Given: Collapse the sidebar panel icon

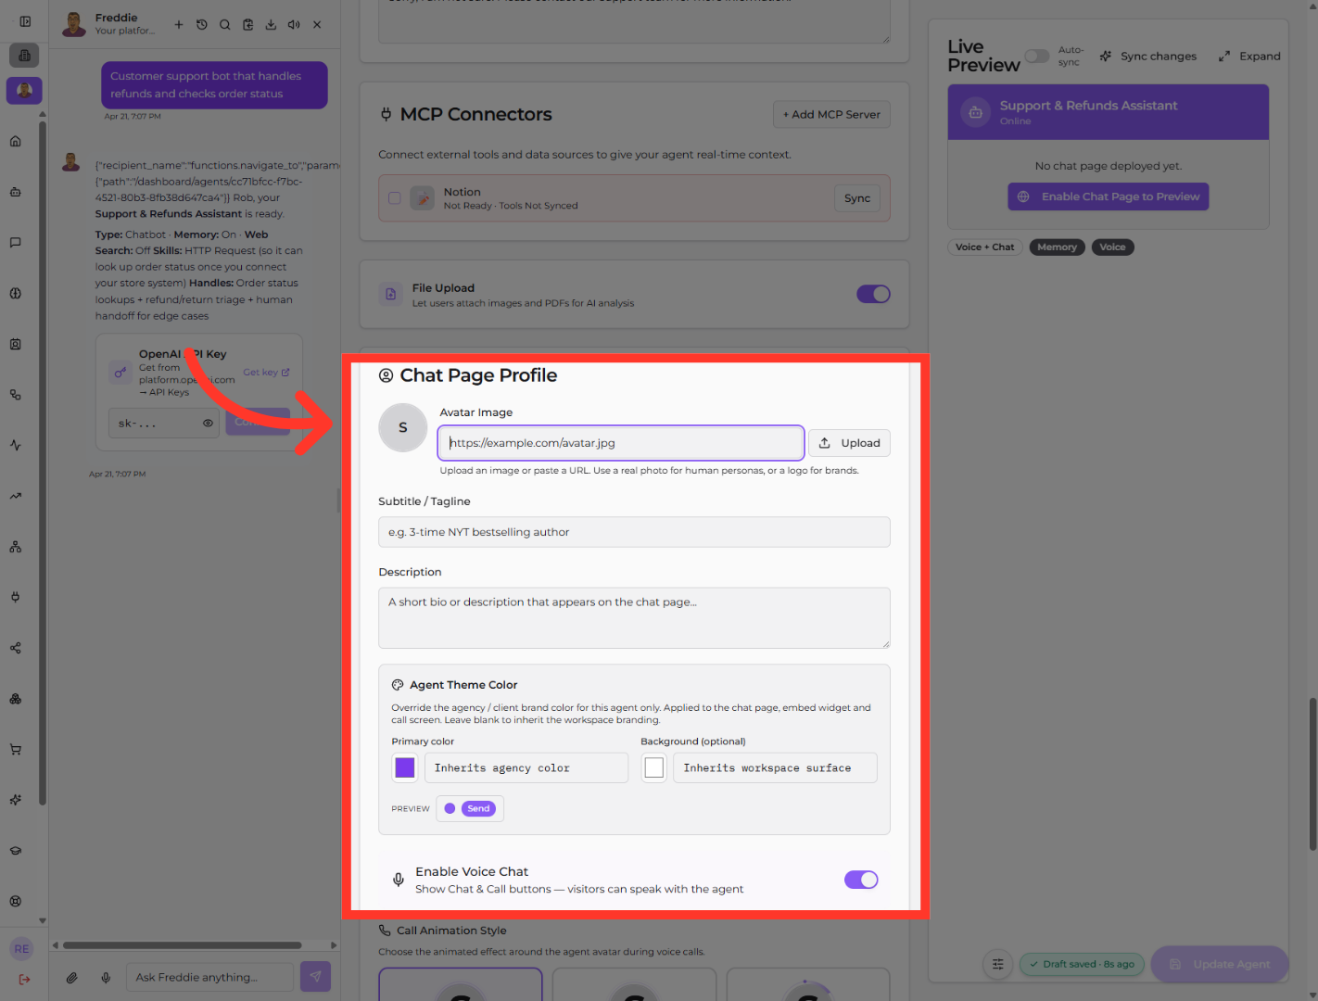Looking at the screenshot, I should 25,21.
